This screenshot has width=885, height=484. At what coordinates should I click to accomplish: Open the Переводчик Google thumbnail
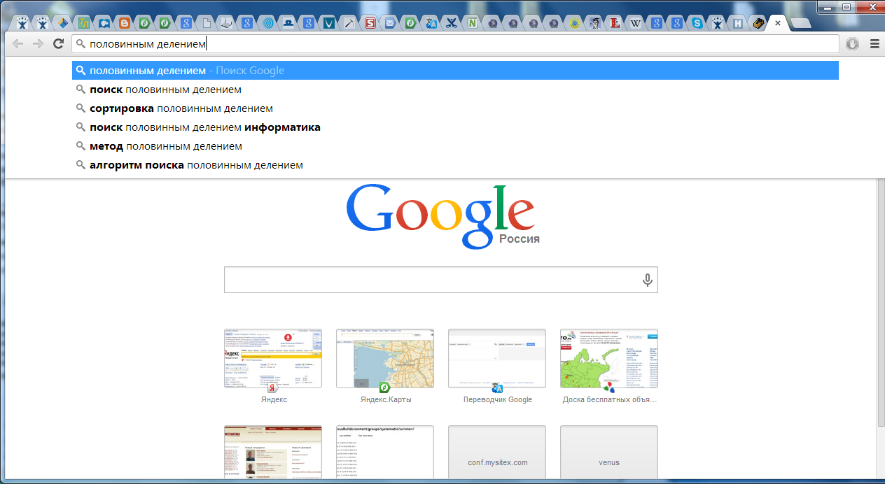pos(497,358)
